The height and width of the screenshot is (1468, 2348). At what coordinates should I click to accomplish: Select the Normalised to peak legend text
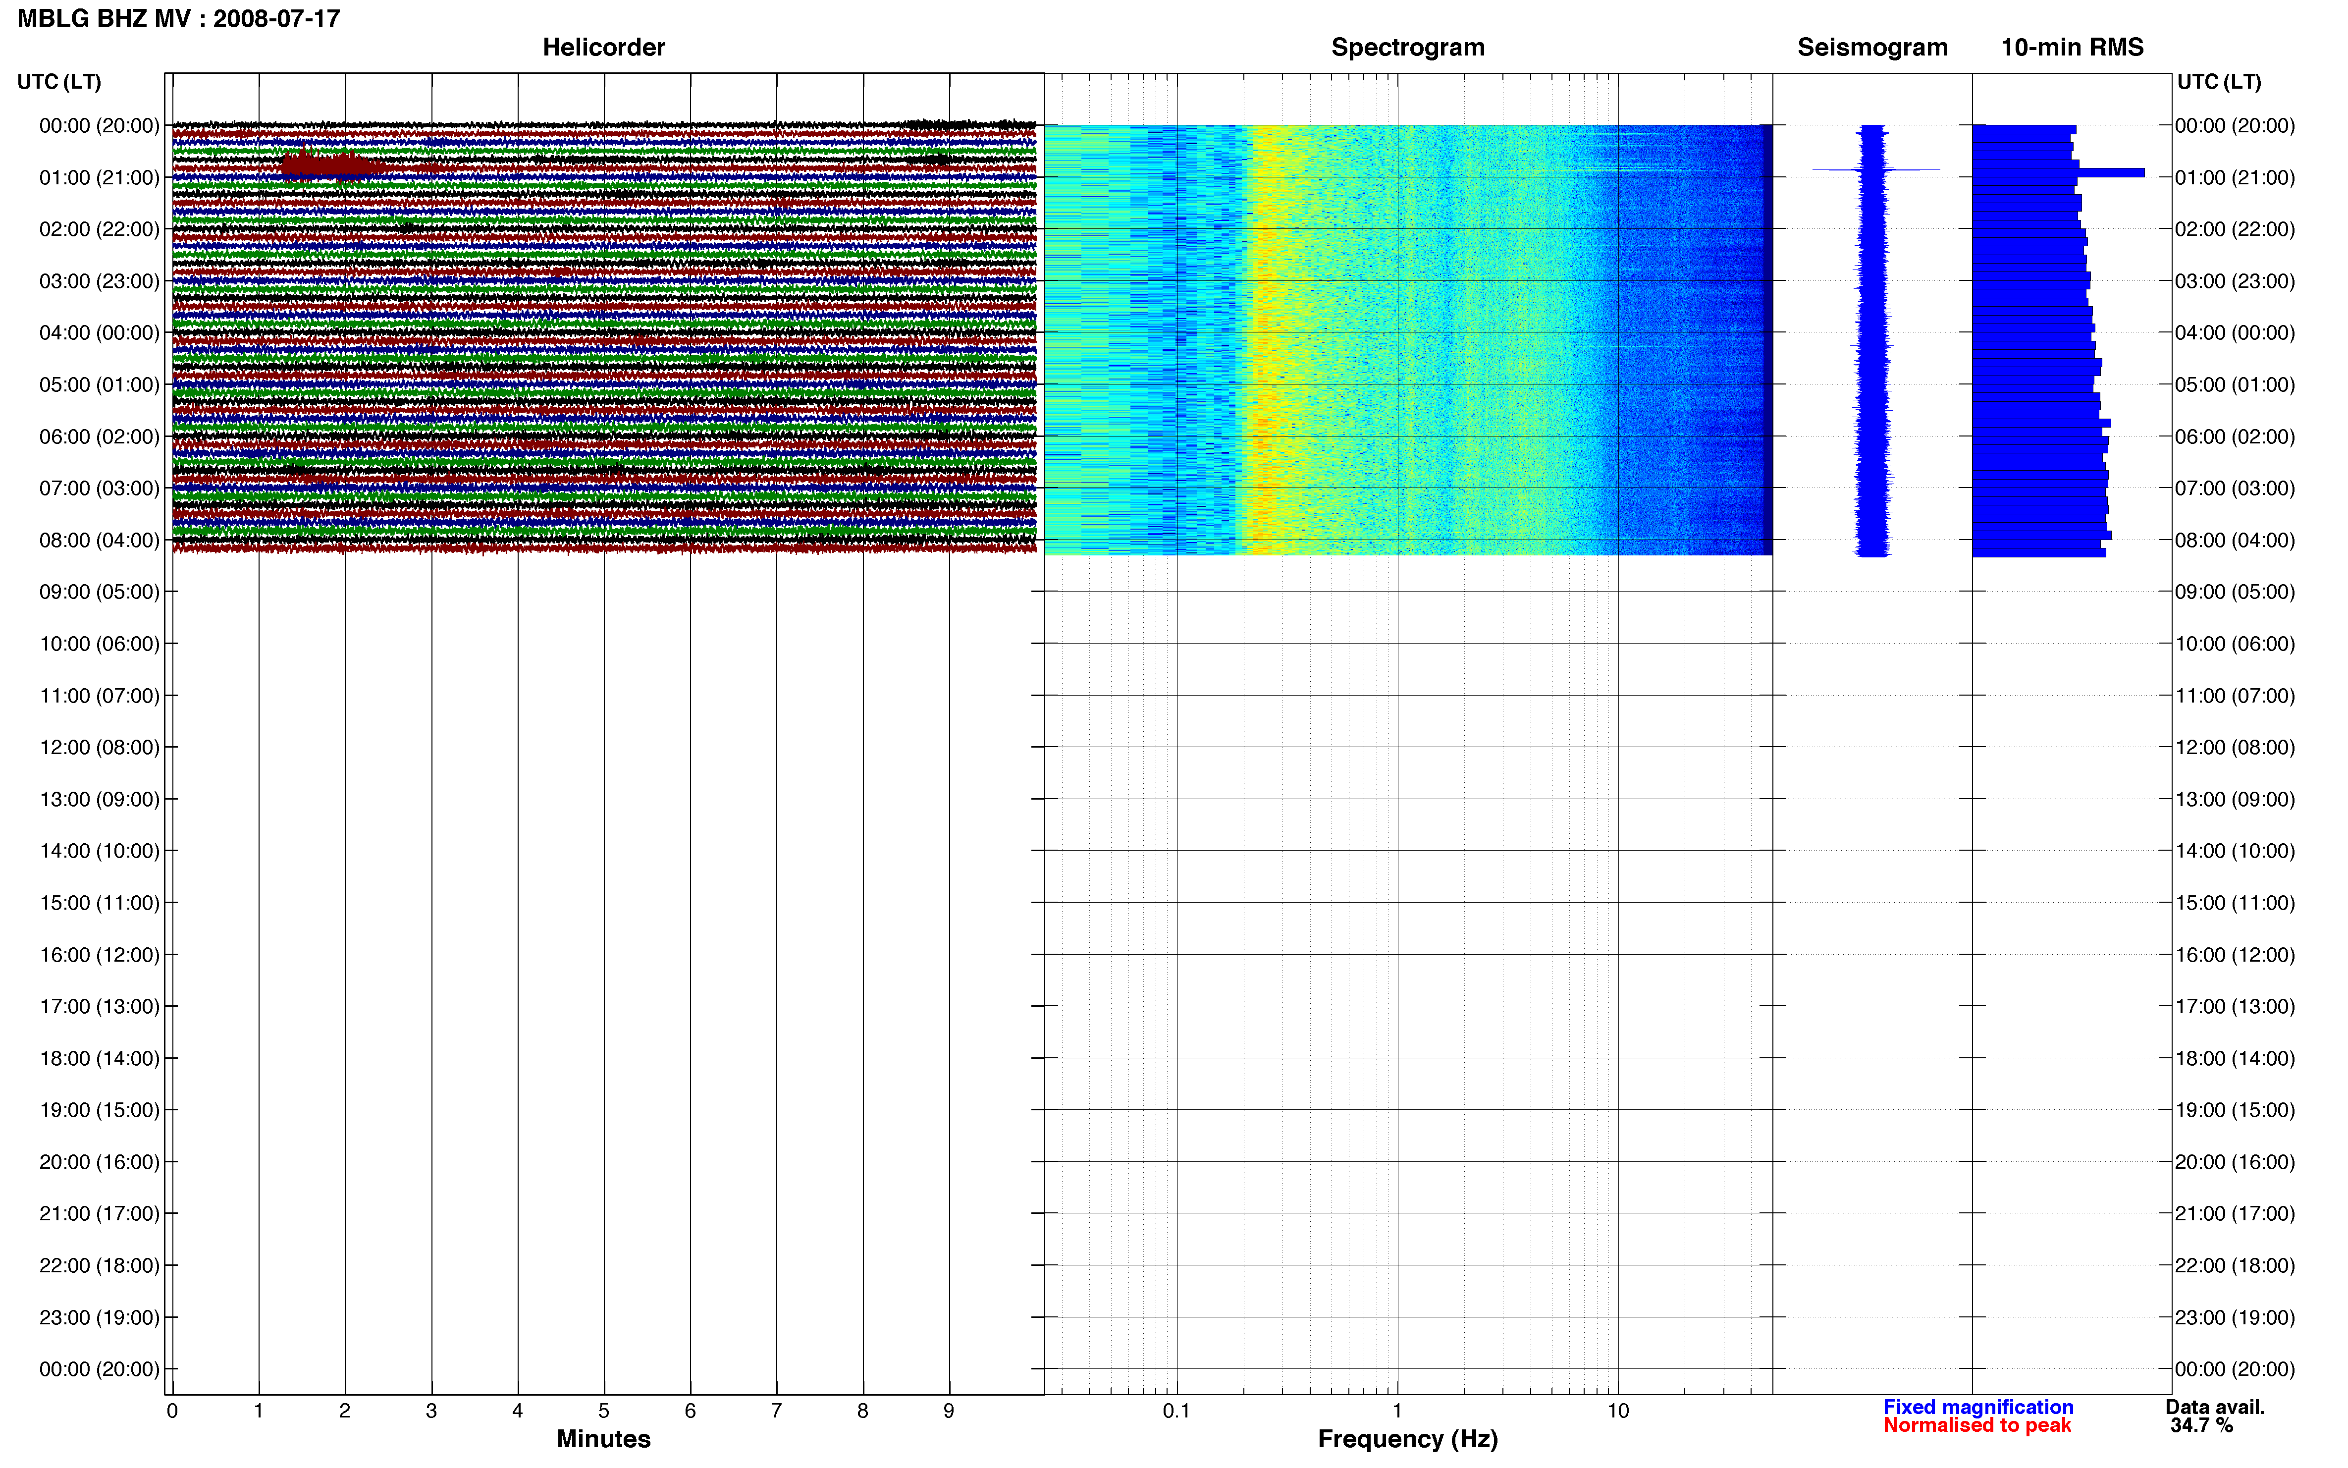click(1976, 1425)
